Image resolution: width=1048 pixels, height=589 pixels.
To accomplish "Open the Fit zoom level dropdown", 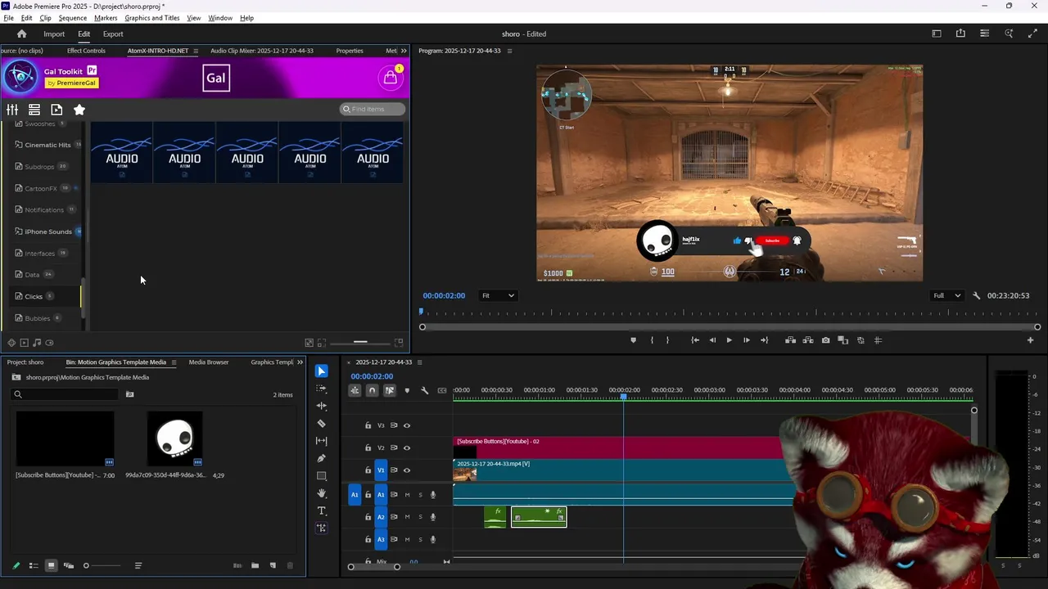I will (x=498, y=295).
